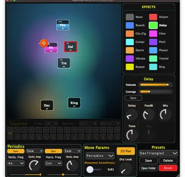Open the Horiz. Freq 2nt dropdown
The width and height of the screenshot is (185, 177).
tap(53, 163)
